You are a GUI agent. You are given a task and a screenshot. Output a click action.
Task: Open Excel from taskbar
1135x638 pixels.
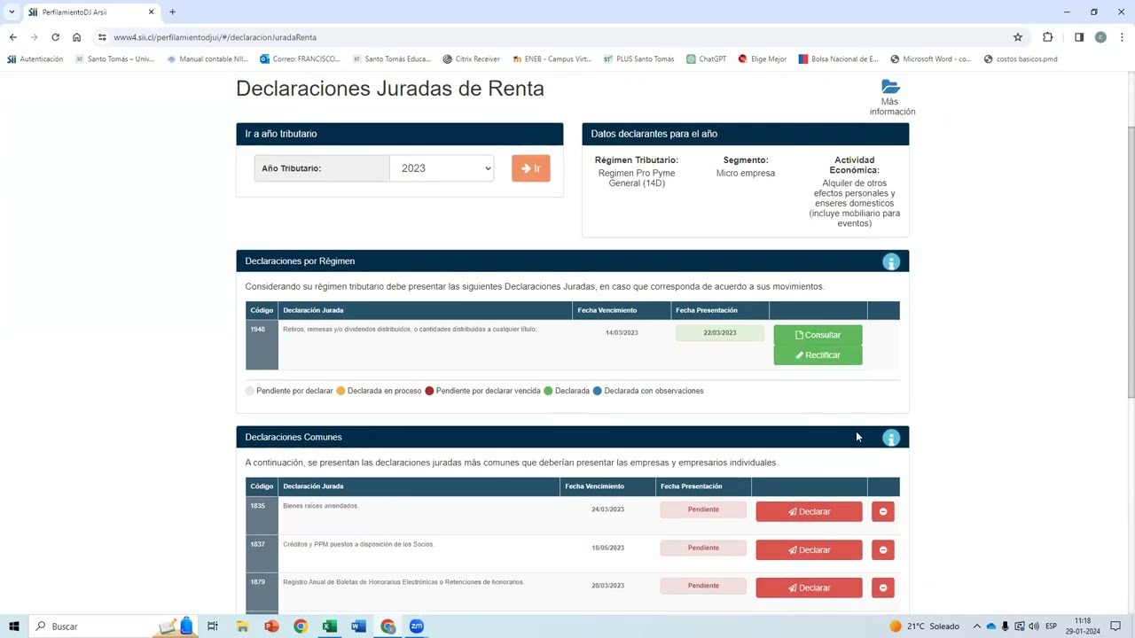[329, 626]
